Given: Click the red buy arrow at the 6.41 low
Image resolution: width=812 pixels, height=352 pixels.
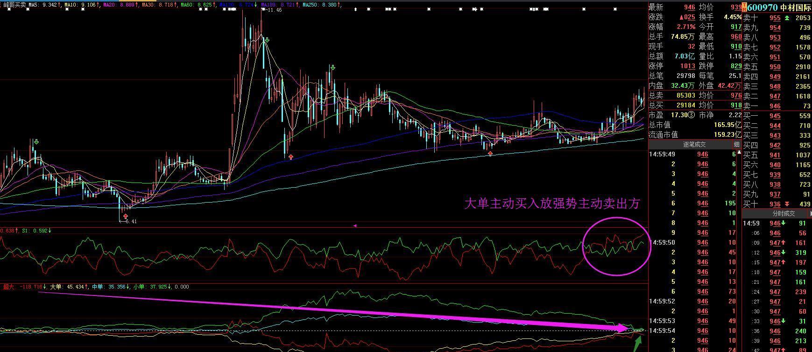Looking at the screenshot, I should click(125, 216).
